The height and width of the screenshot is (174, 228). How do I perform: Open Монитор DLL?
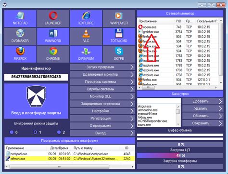click(x=102, y=96)
